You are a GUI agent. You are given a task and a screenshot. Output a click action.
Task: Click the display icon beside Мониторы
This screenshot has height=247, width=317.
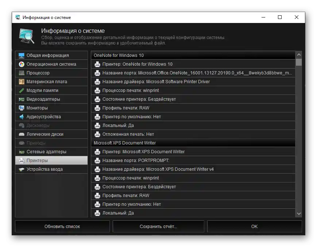22,108
